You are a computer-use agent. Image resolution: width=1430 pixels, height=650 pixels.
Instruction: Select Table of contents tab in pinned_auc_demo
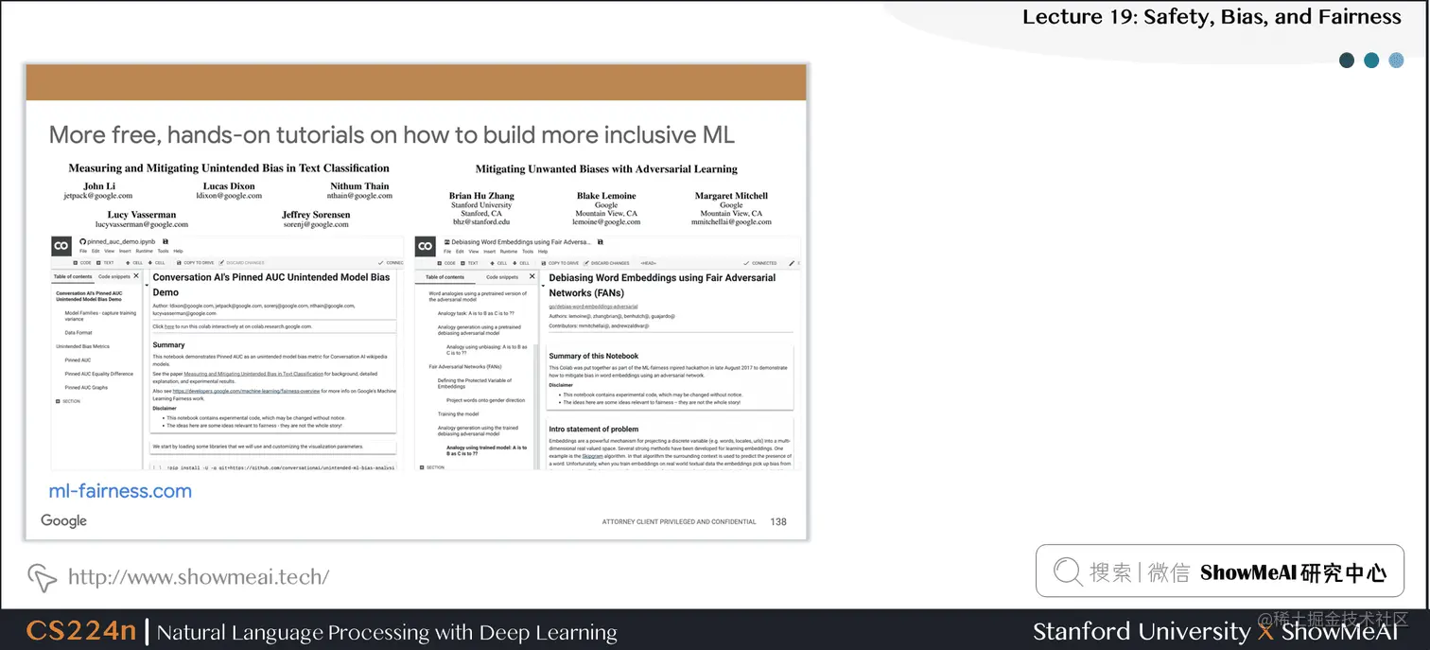[73, 276]
